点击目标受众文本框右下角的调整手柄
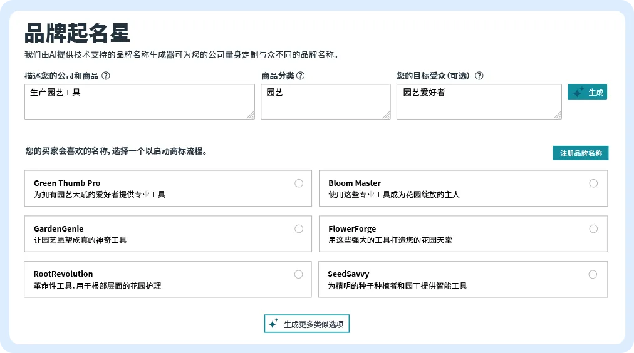This screenshot has width=634, height=353. (558, 115)
